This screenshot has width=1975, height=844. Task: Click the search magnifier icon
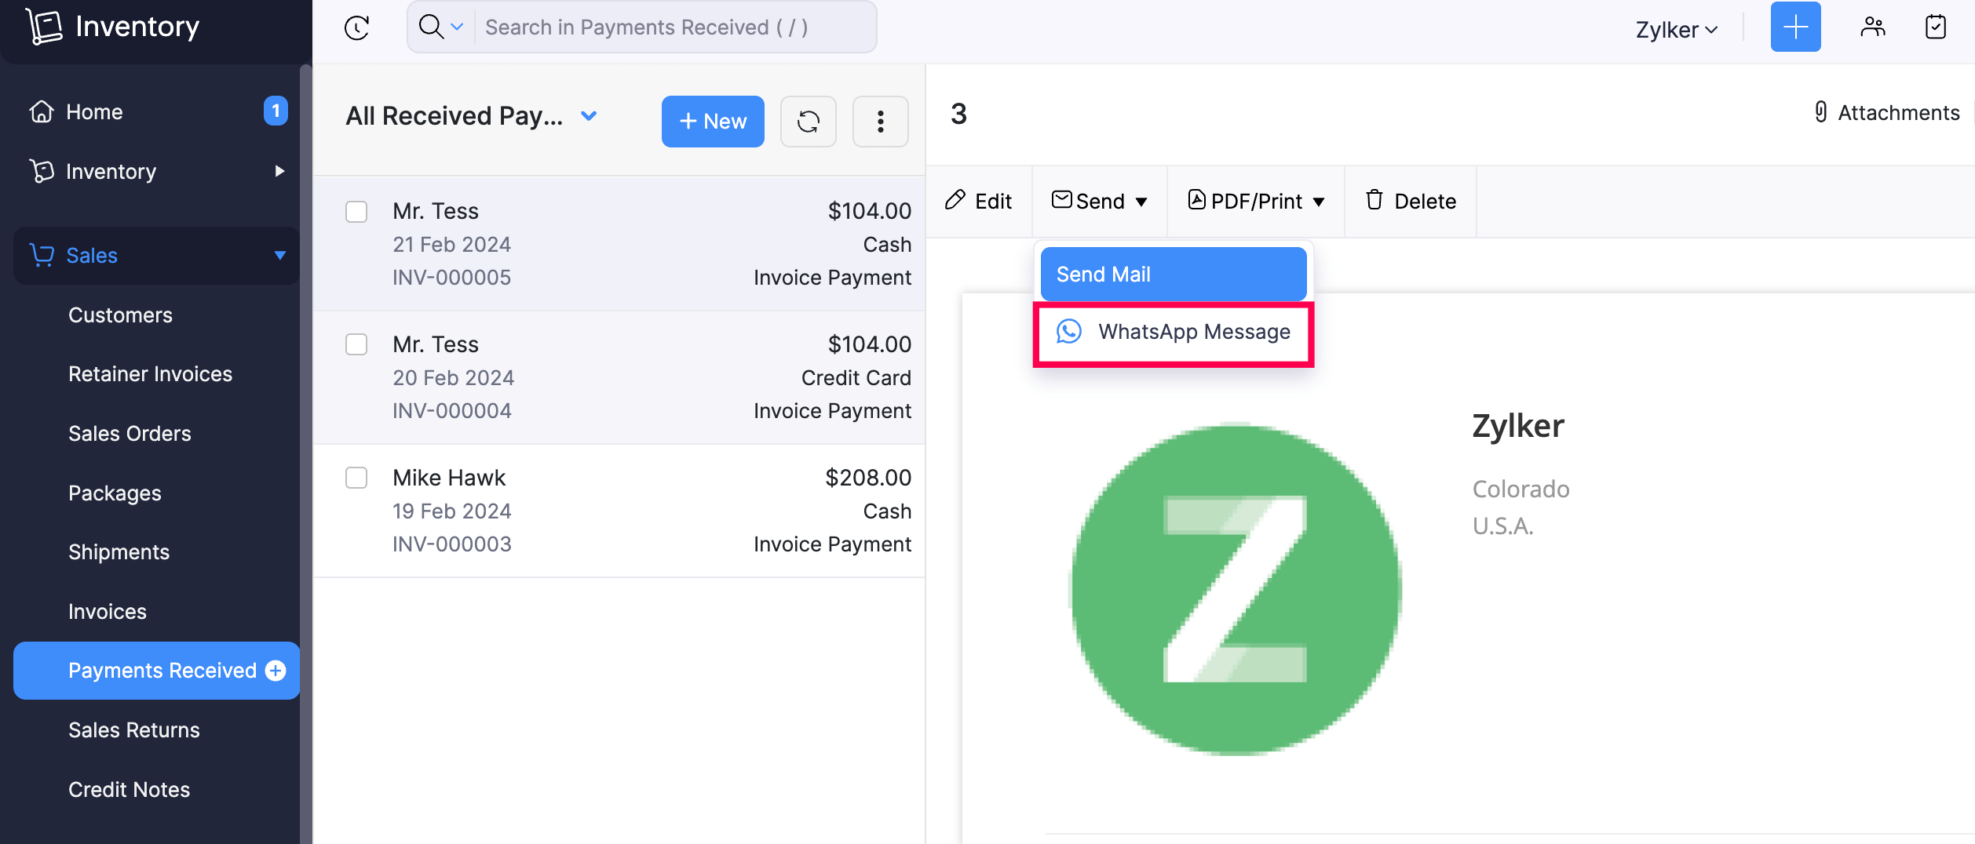pyautogui.click(x=431, y=27)
